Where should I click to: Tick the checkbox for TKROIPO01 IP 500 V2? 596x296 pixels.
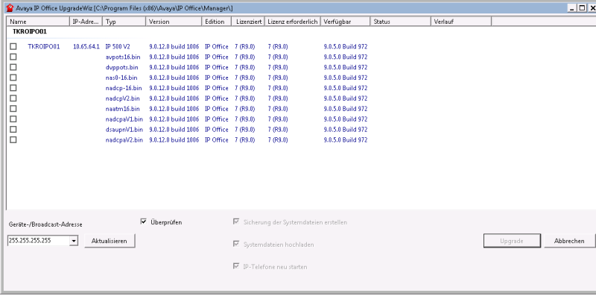click(13, 46)
